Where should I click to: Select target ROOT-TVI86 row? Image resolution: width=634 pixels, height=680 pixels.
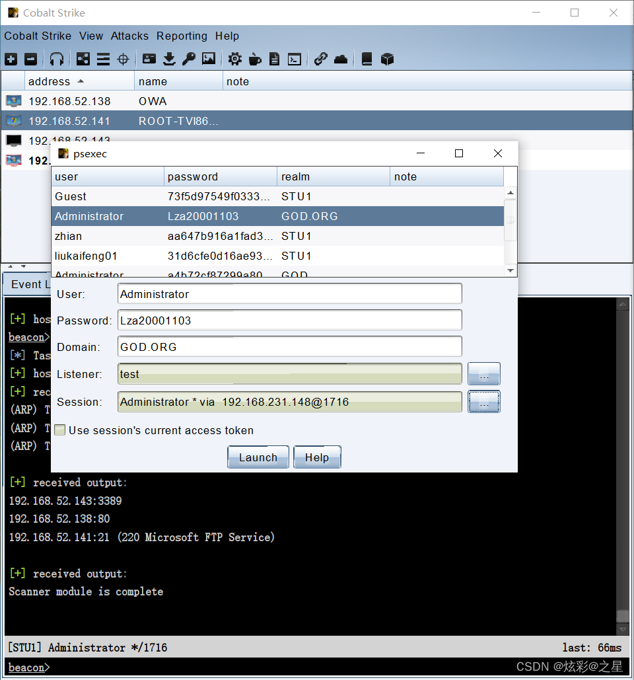(x=316, y=121)
